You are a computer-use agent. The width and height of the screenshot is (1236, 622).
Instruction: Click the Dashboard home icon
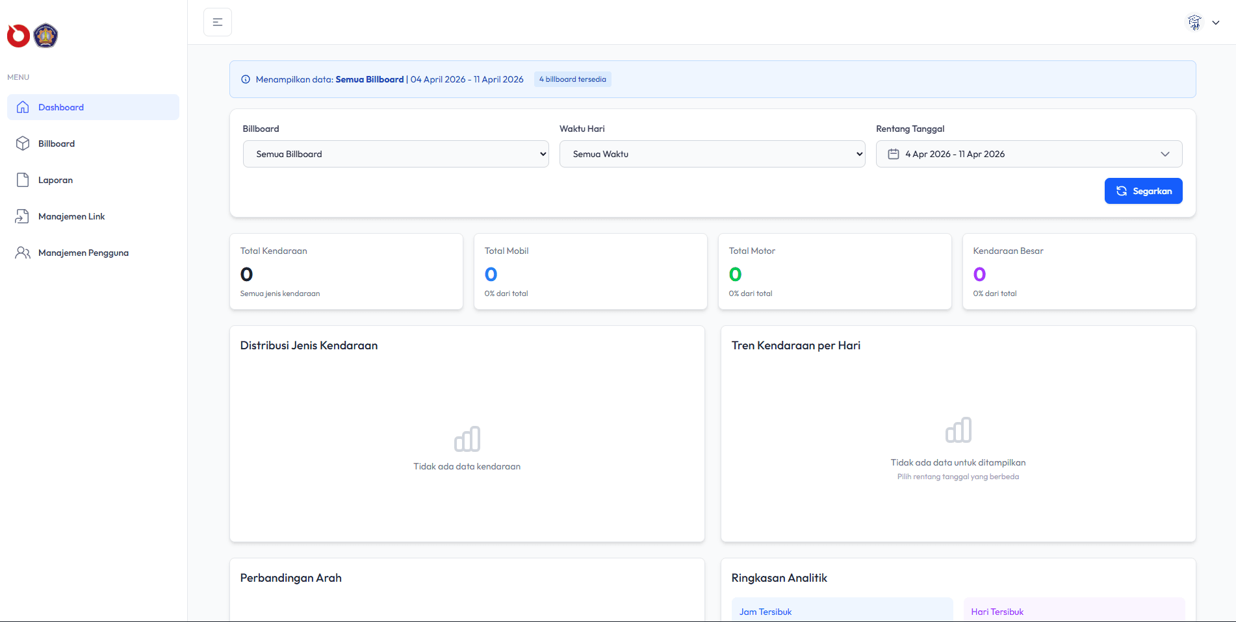pos(23,107)
